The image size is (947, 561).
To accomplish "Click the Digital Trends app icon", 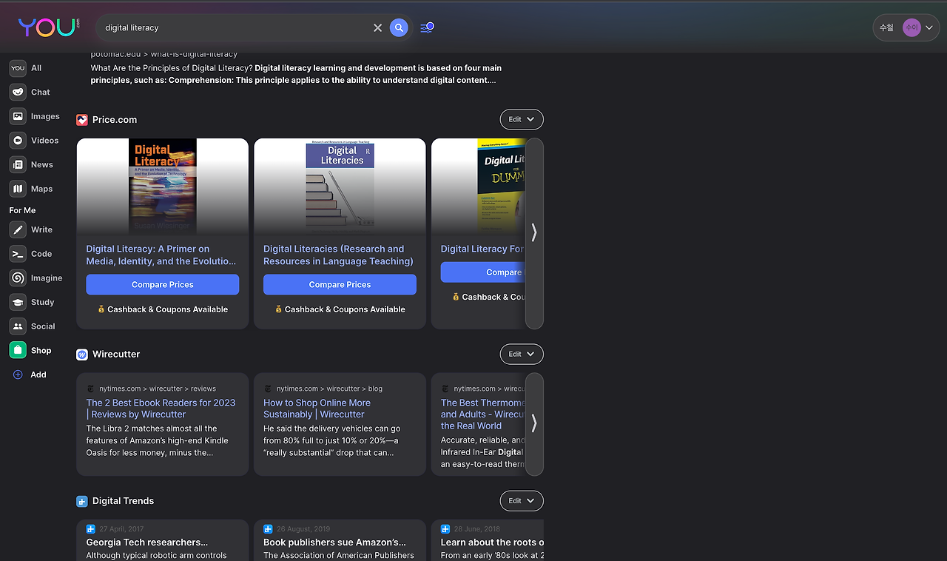I will point(82,501).
